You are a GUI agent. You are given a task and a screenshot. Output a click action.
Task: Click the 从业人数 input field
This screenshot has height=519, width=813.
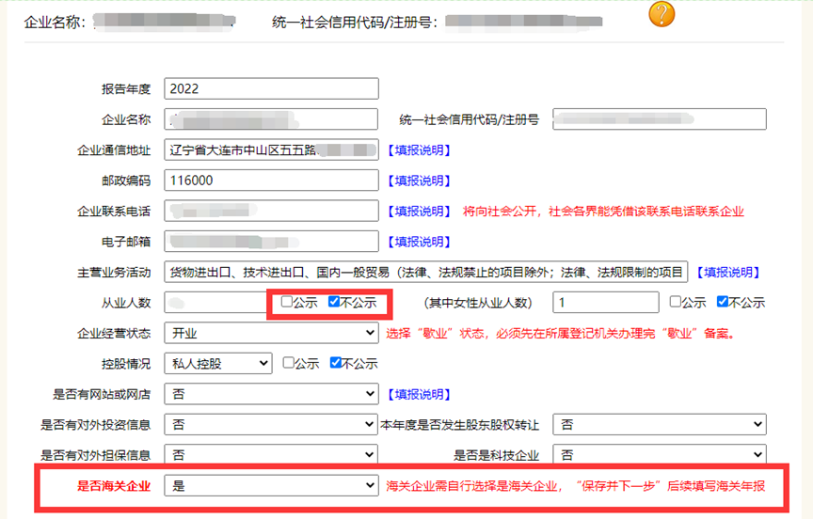216,303
